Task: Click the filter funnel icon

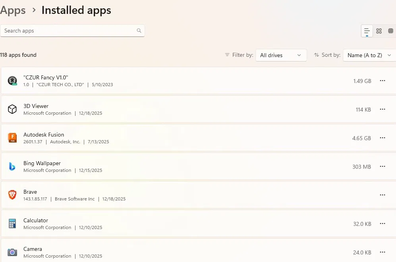Action: [227, 55]
